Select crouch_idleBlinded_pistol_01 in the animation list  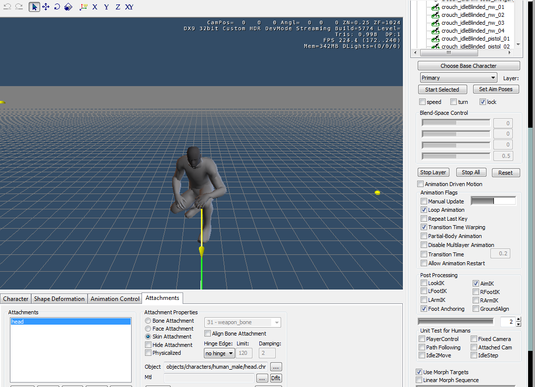476,39
